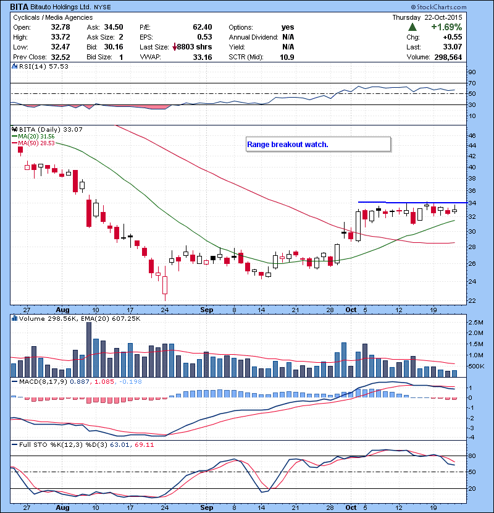Click the Last price value 33.07
Screen dimensions: 494x513
point(453,47)
